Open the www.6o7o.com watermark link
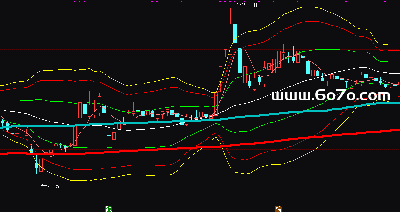The image size is (400, 212). coord(330,95)
